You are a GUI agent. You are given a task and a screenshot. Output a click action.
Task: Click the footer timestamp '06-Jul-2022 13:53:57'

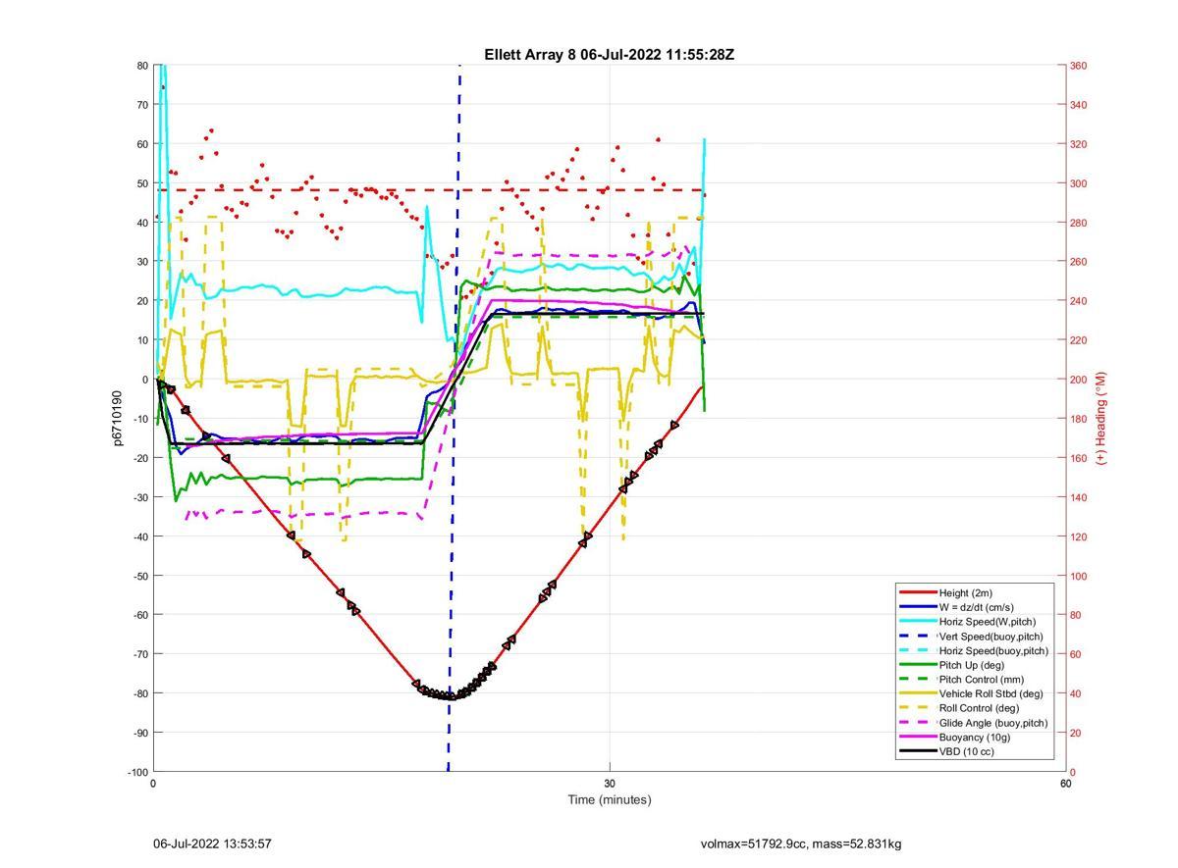coord(212,843)
